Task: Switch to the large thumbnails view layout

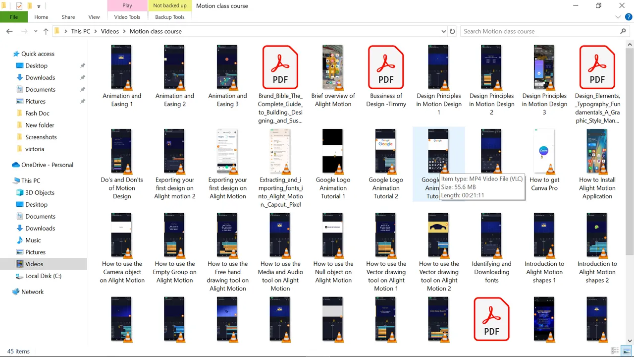Action: pos(626,351)
